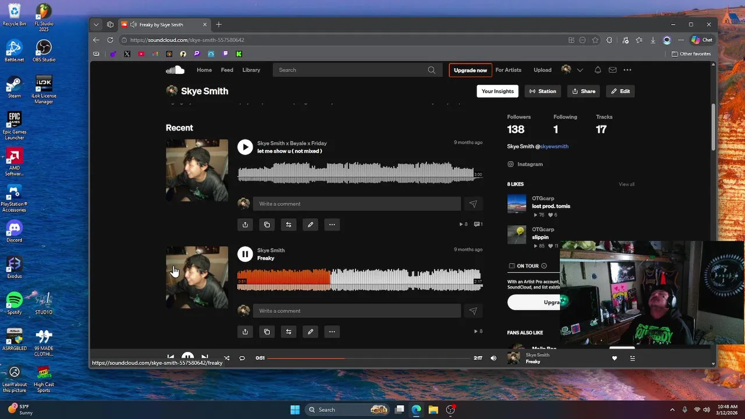Refresh the browser page
This screenshot has height=419, width=745.
pos(110,40)
